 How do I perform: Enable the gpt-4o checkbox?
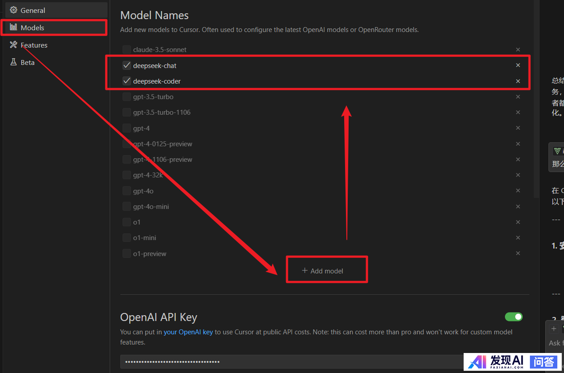127,191
